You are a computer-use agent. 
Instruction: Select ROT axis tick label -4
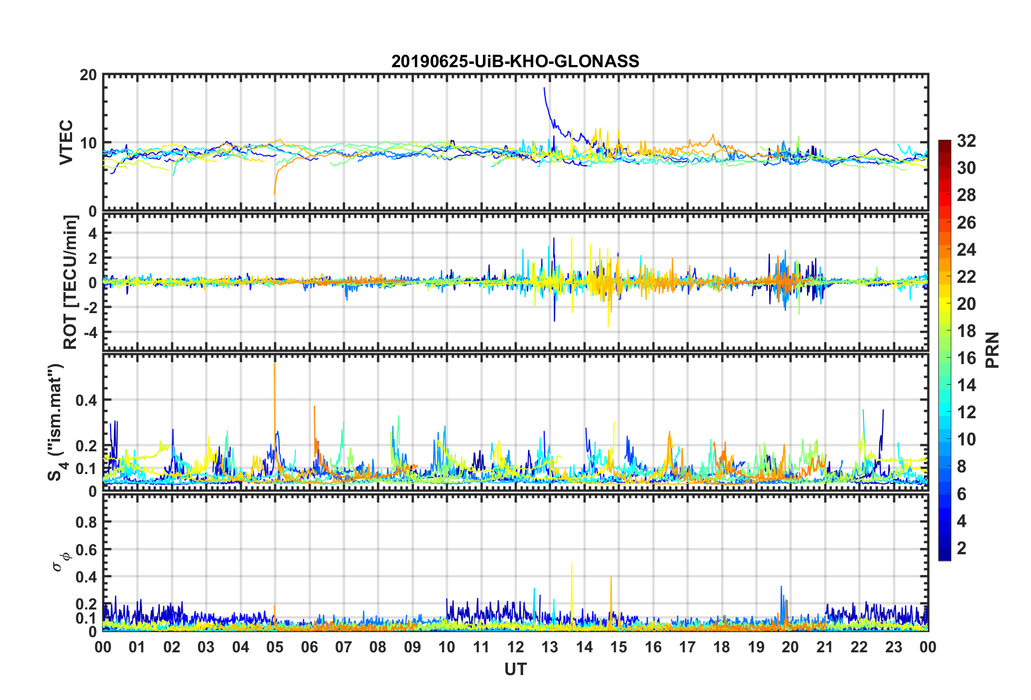[x=90, y=332]
